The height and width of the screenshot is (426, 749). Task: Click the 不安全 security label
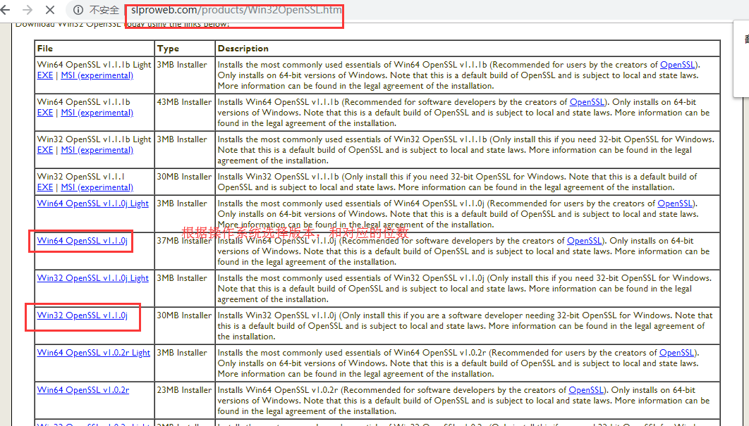click(104, 10)
